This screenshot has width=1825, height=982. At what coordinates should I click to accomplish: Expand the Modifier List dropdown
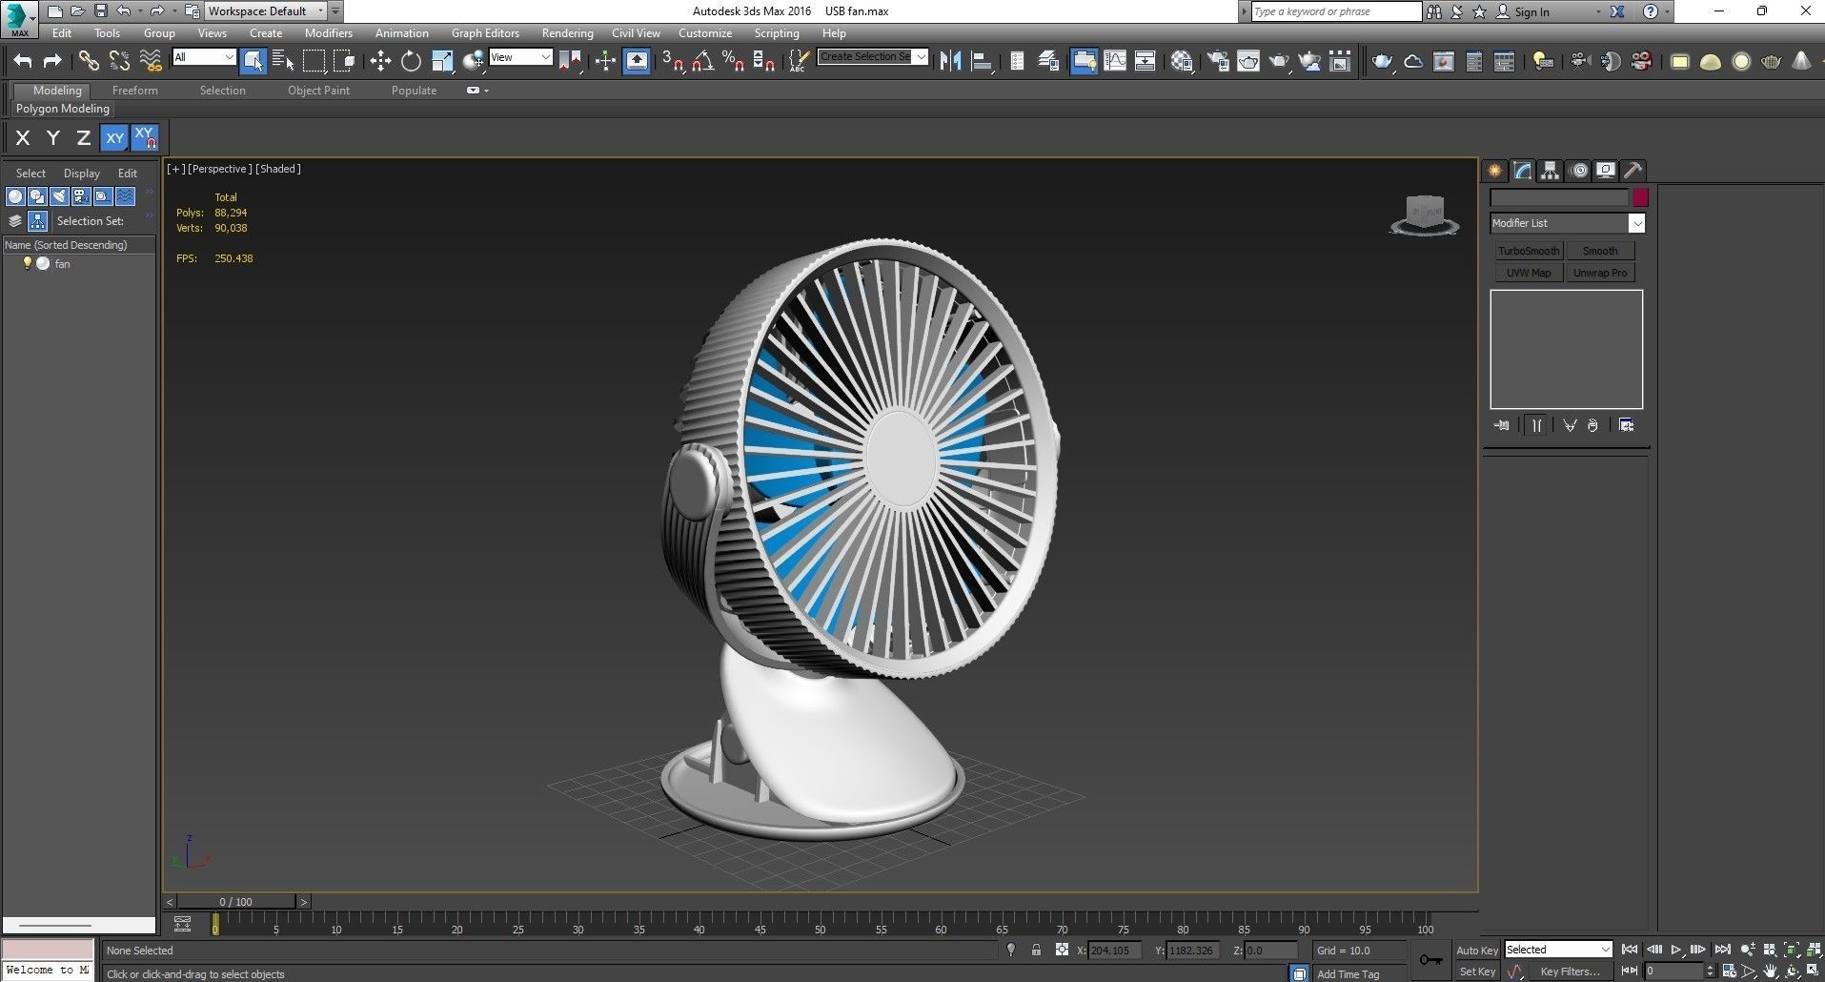[1568, 223]
